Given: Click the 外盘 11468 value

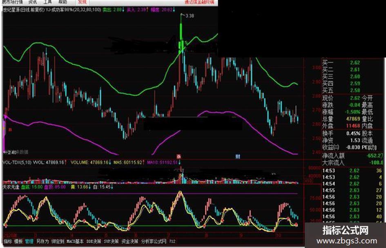Looking at the screenshot, I should coord(353,126).
